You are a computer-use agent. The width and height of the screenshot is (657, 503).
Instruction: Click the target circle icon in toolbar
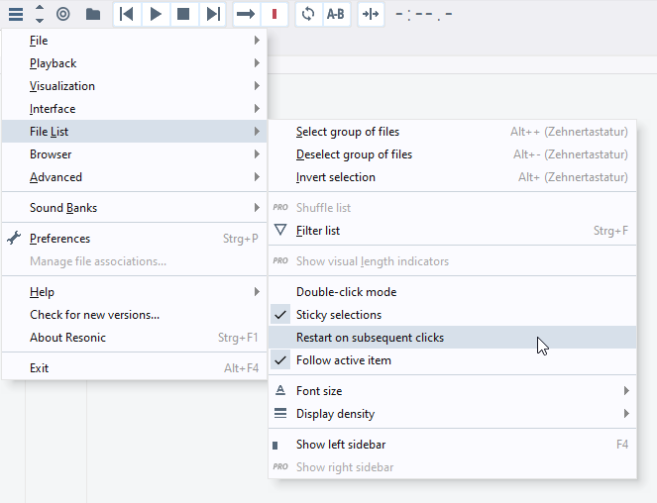click(x=63, y=14)
